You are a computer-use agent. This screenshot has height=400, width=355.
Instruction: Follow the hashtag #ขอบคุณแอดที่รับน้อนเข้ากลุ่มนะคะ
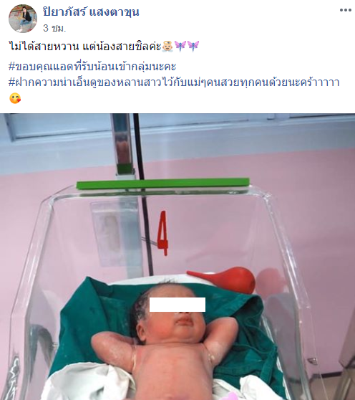point(92,67)
